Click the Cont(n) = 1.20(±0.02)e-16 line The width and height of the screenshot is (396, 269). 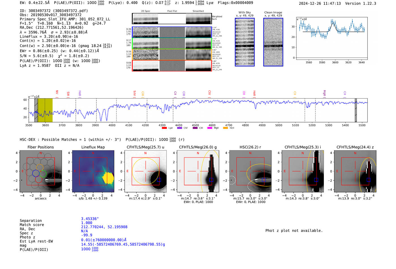tap(48, 41)
